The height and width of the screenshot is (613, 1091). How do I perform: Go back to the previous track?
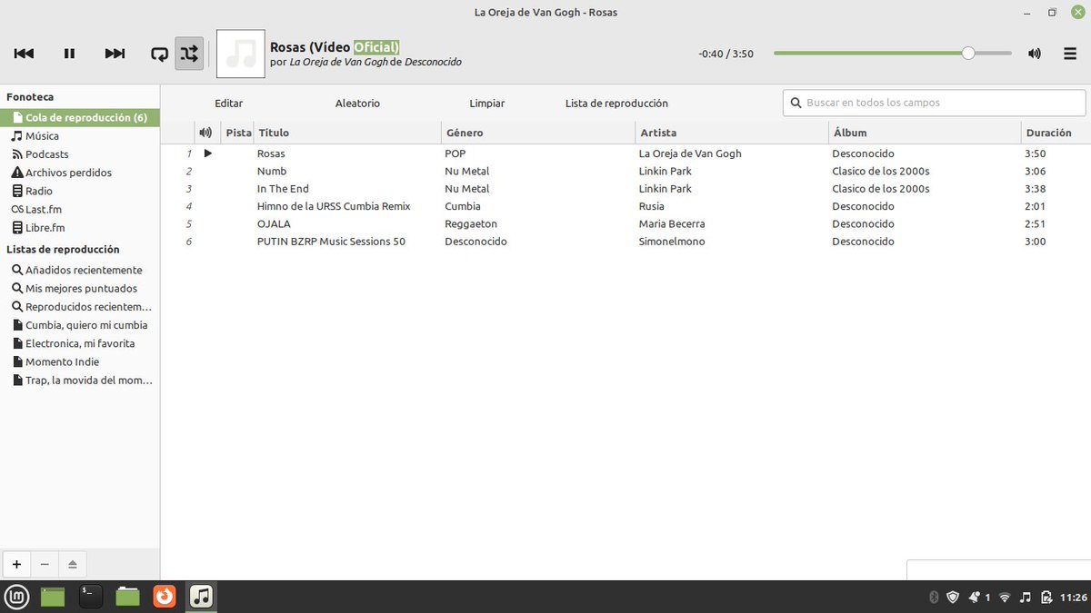click(25, 54)
